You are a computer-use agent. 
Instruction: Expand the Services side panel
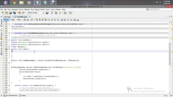[1, 51]
